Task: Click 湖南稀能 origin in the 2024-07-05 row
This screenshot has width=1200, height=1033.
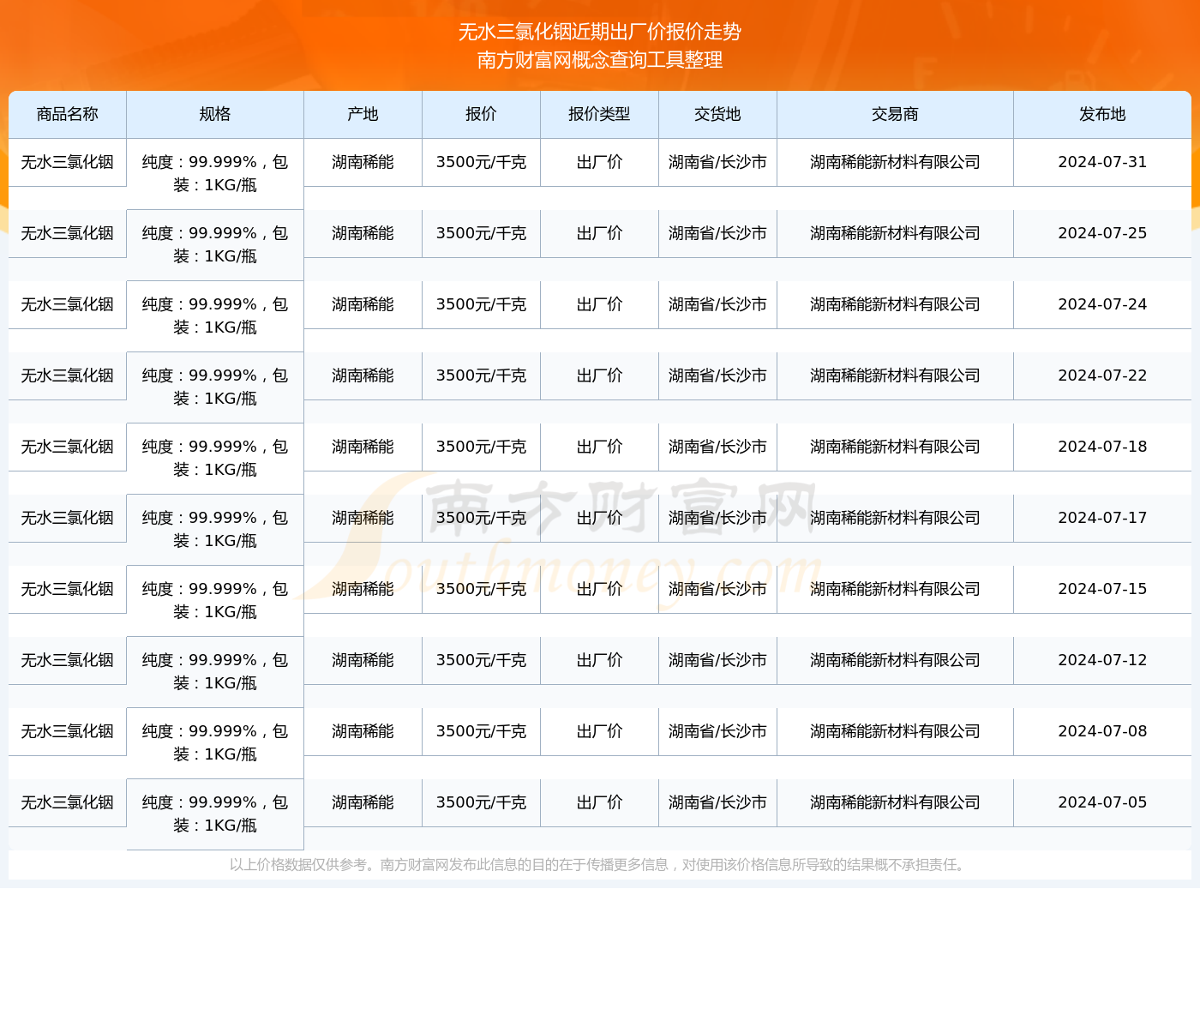Action: [x=363, y=802]
